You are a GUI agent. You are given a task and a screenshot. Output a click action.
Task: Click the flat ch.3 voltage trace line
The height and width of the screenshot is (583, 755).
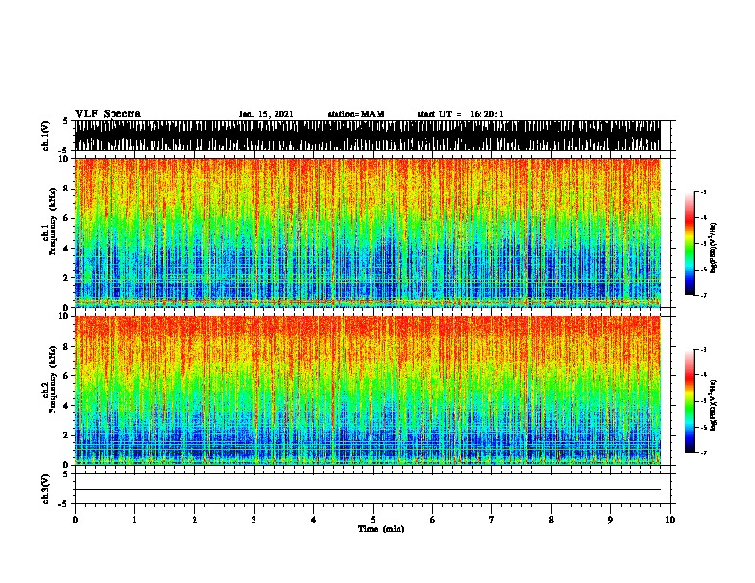[x=368, y=490]
